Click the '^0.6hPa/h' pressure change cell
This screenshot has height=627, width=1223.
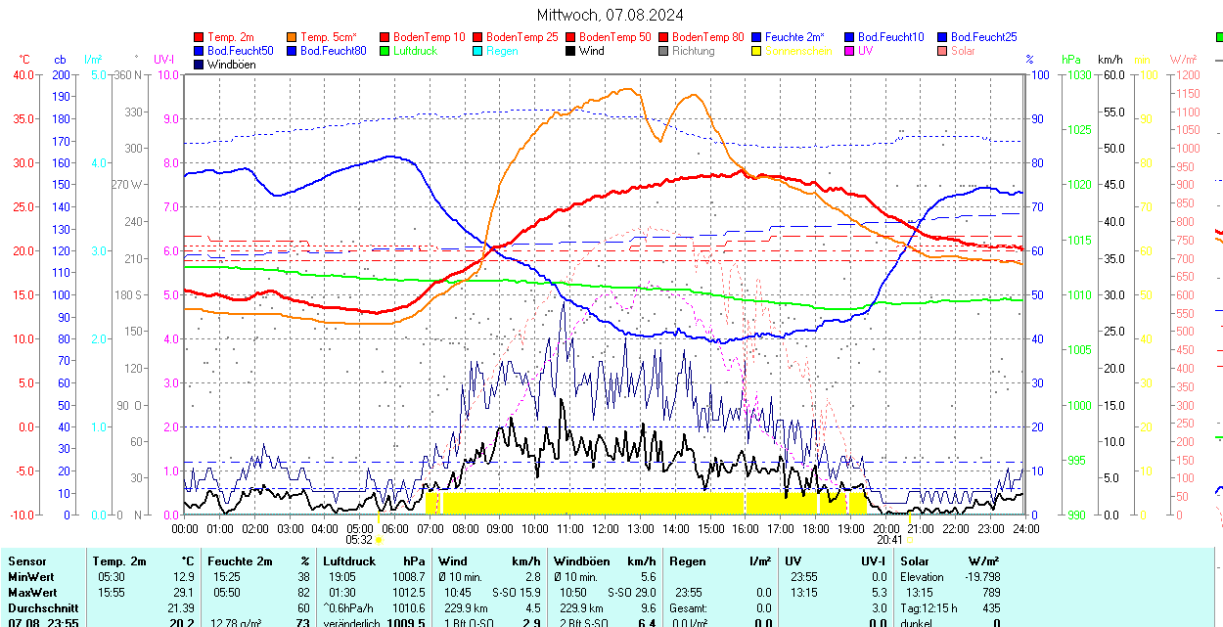349,608
